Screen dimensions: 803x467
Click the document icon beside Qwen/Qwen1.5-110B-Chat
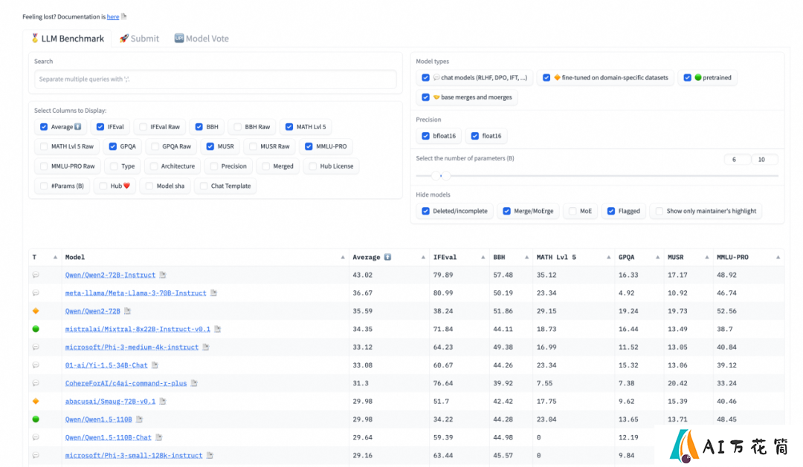[x=159, y=437]
